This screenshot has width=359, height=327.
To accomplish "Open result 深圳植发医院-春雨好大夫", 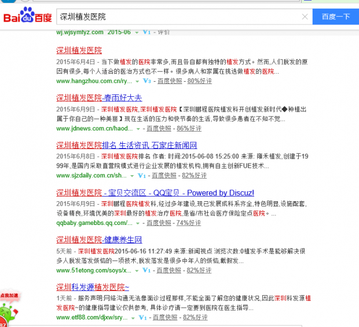I will (x=99, y=97).
